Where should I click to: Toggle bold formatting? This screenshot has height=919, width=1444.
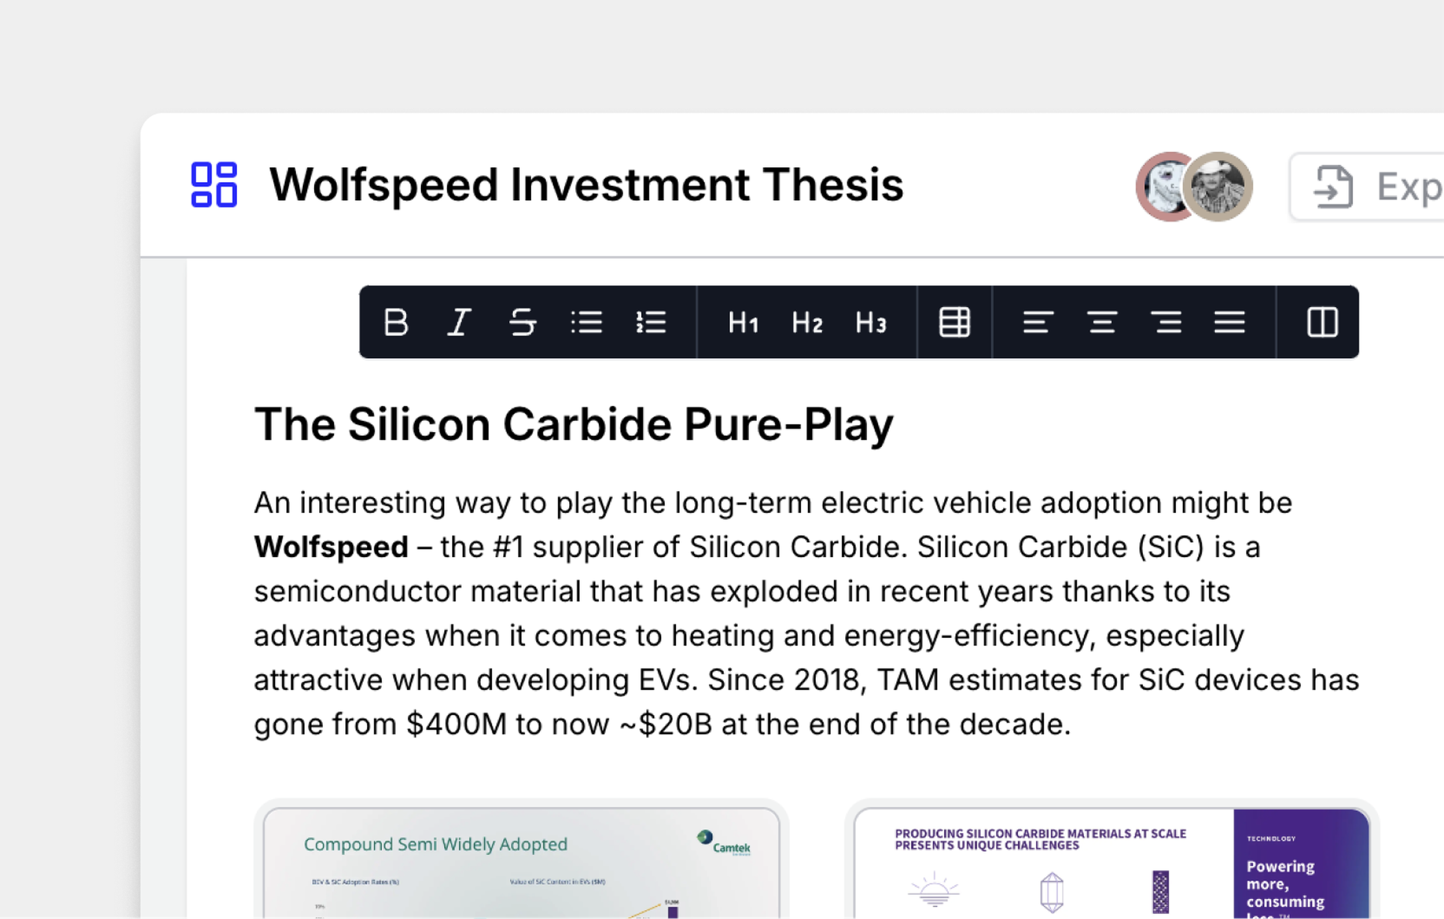click(396, 323)
